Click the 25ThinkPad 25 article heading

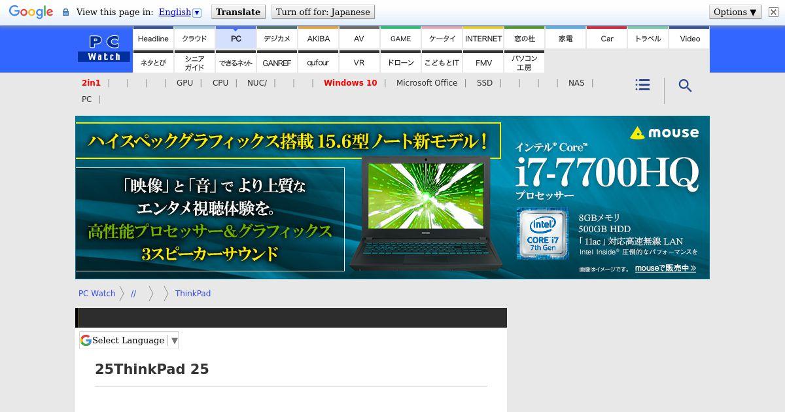click(x=152, y=369)
